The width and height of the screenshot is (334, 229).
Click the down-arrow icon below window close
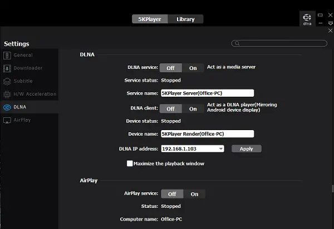[x=330, y=23]
